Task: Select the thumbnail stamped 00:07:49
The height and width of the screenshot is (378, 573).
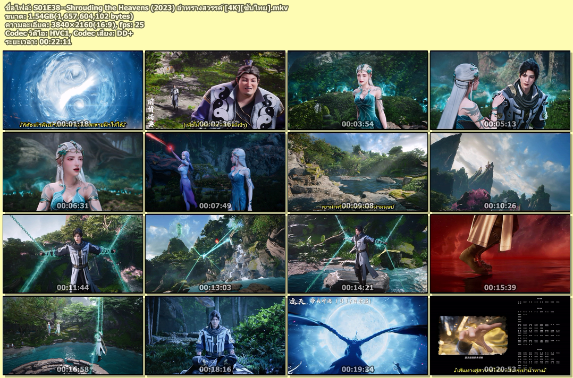Action: pos(215,172)
